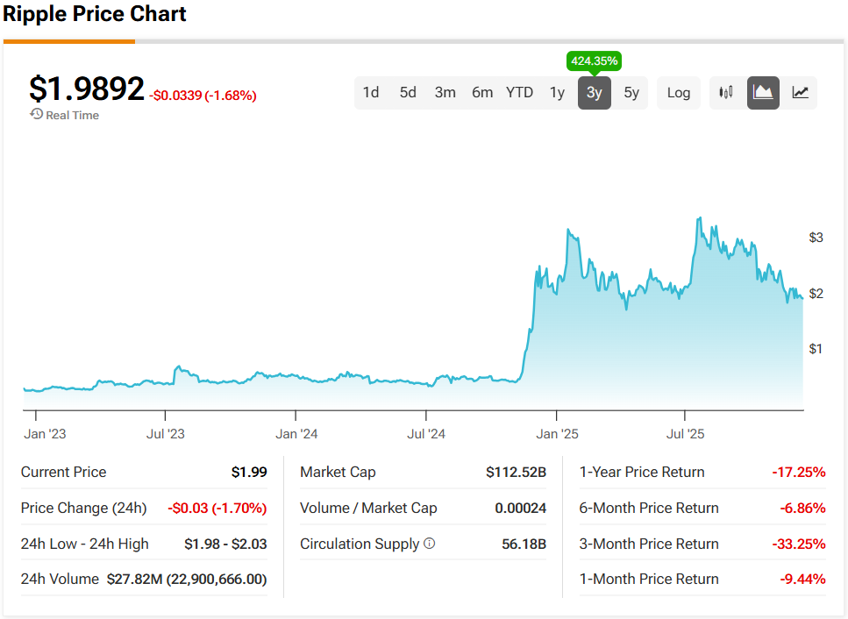The width and height of the screenshot is (848, 619).
Task: Choose the 3m time range
Action: pos(445,93)
